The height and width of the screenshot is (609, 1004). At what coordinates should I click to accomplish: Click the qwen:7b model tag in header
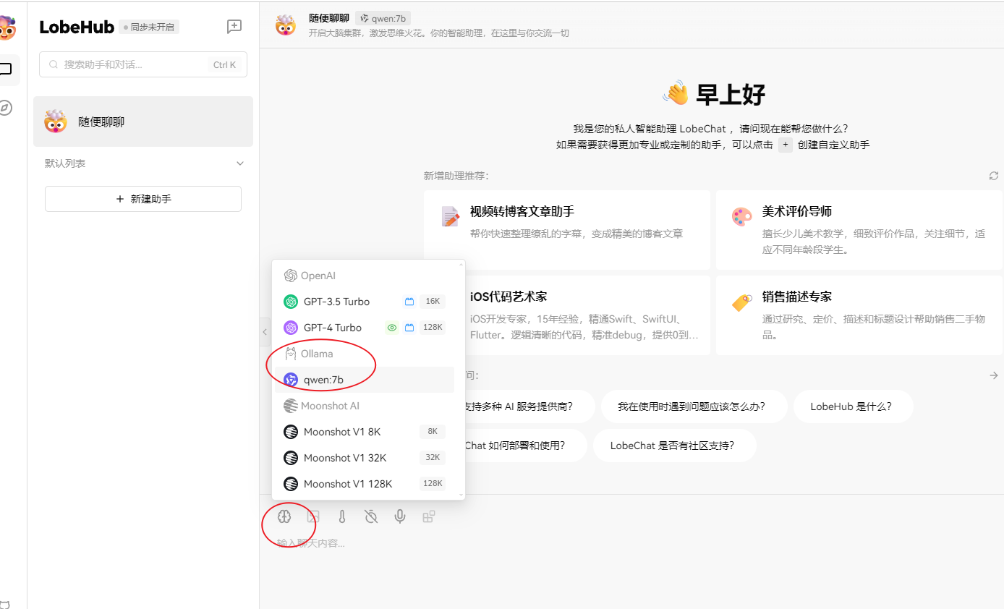pyautogui.click(x=383, y=17)
